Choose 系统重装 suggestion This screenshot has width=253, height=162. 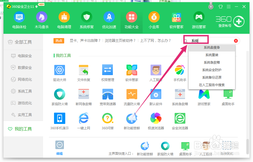pyautogui.click(x=212, y=55)
